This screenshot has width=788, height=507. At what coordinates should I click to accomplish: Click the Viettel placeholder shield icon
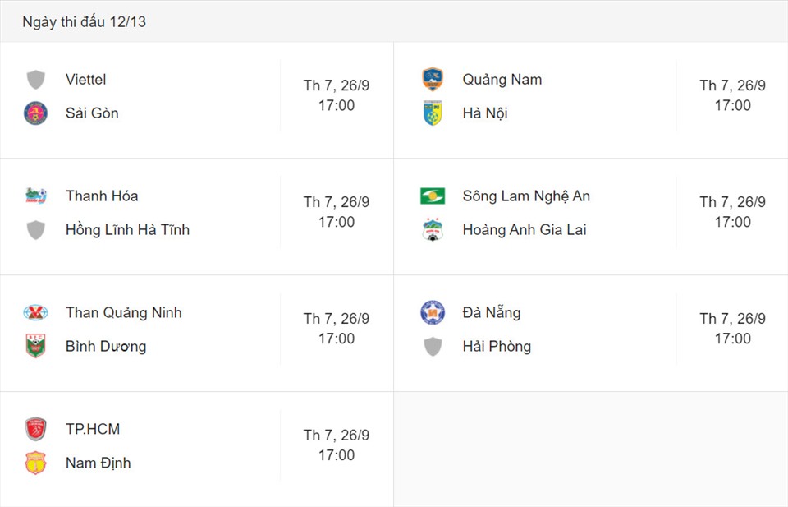pyautogui.click(x=35, y=80)
